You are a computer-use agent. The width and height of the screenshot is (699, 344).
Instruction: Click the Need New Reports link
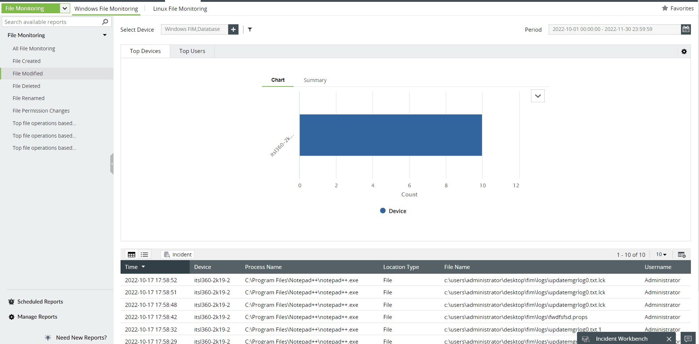click(x=81, y=337)
